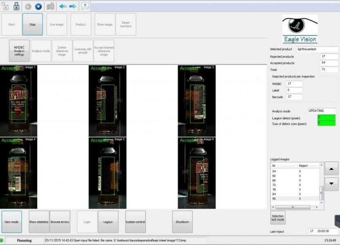Click the Nr column header
This screenshot has height=245, width=340.
tap(284, 165)
